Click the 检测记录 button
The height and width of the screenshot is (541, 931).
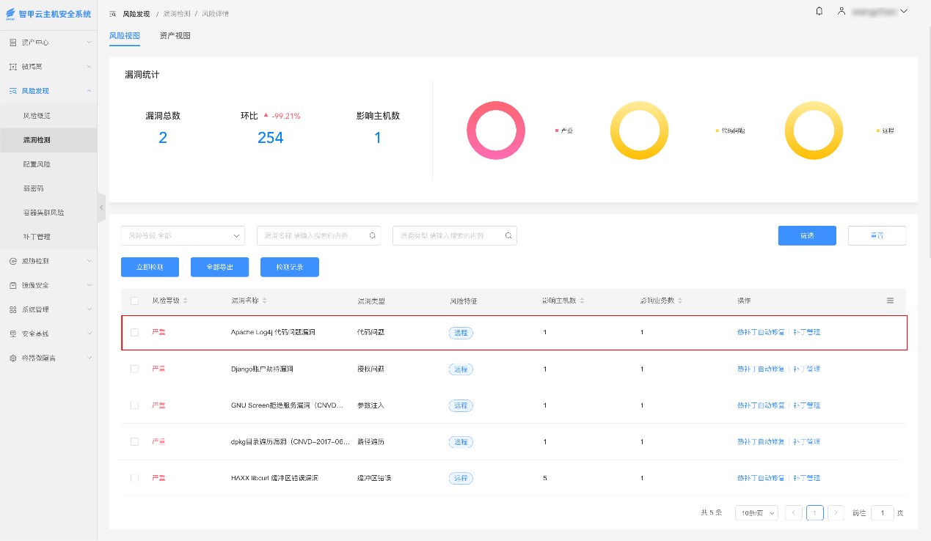[x=290, y=267]
